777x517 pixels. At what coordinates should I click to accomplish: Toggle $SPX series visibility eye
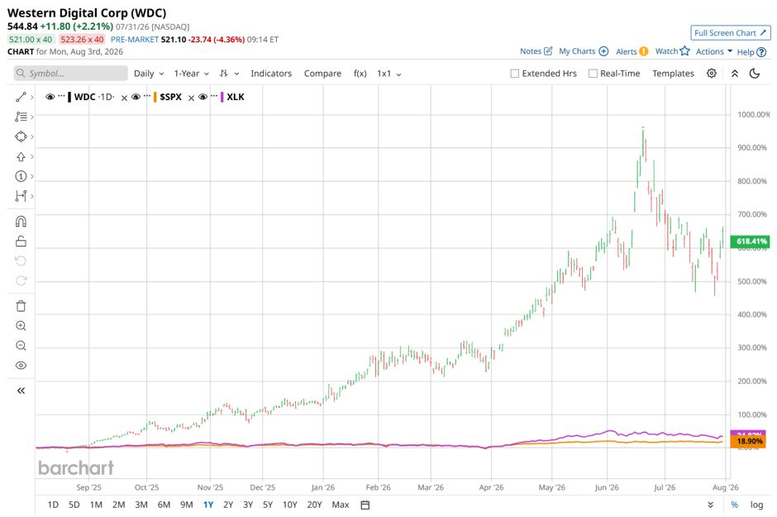click(x=136, y=97)
